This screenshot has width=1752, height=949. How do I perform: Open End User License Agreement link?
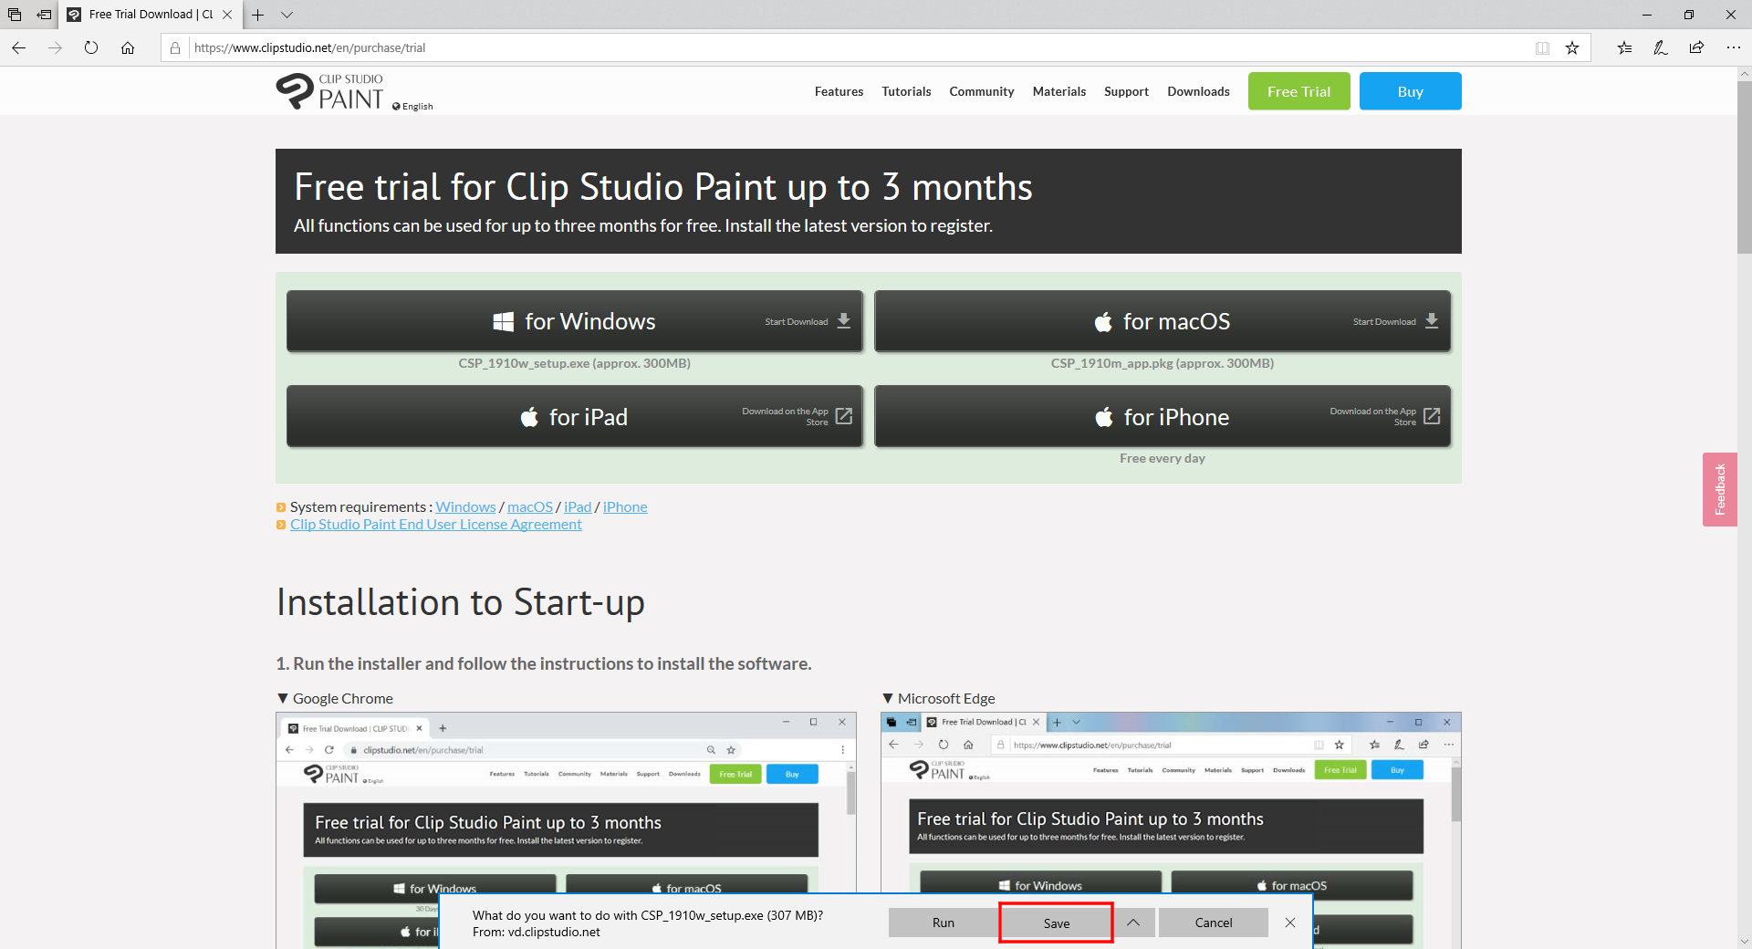coord(435,525)
